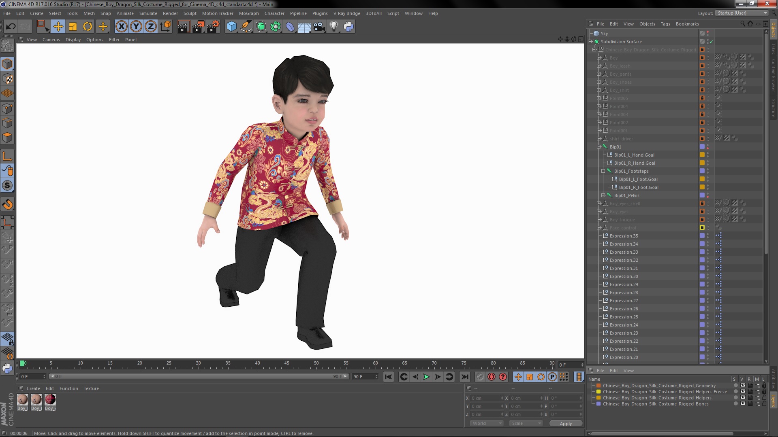
Task: Open material manager Texture menu
Action: 91,388
